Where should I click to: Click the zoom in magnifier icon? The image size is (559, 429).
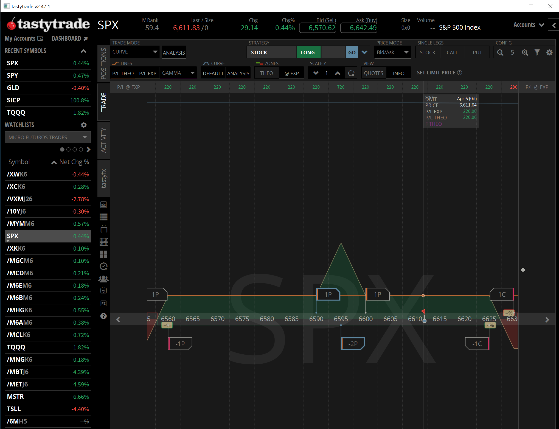coord(525,52)
